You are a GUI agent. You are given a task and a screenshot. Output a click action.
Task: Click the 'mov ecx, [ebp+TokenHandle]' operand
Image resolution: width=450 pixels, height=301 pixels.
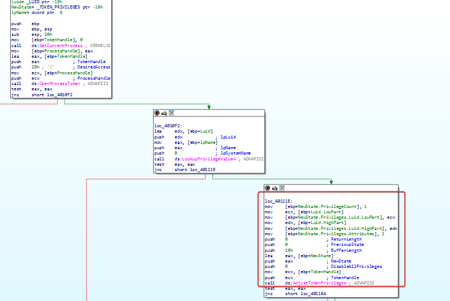(313, 272)
